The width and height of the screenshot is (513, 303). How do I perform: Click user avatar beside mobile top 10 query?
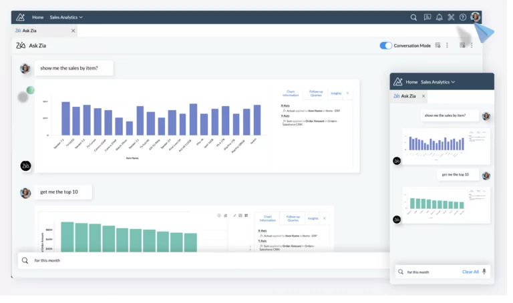click(x=486, y=176)
